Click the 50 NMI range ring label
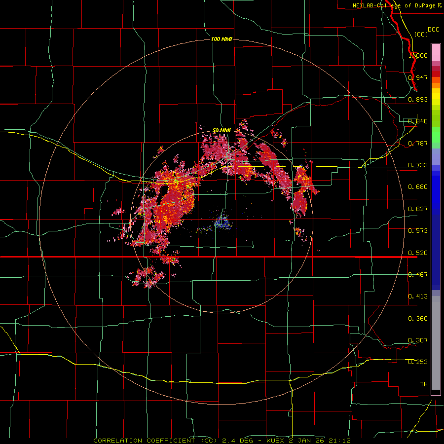The image size is (444, 444). click(x=222, y=130)
